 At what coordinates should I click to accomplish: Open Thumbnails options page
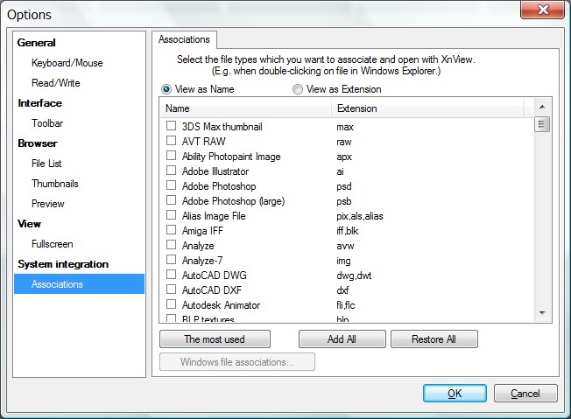[54, 184]
